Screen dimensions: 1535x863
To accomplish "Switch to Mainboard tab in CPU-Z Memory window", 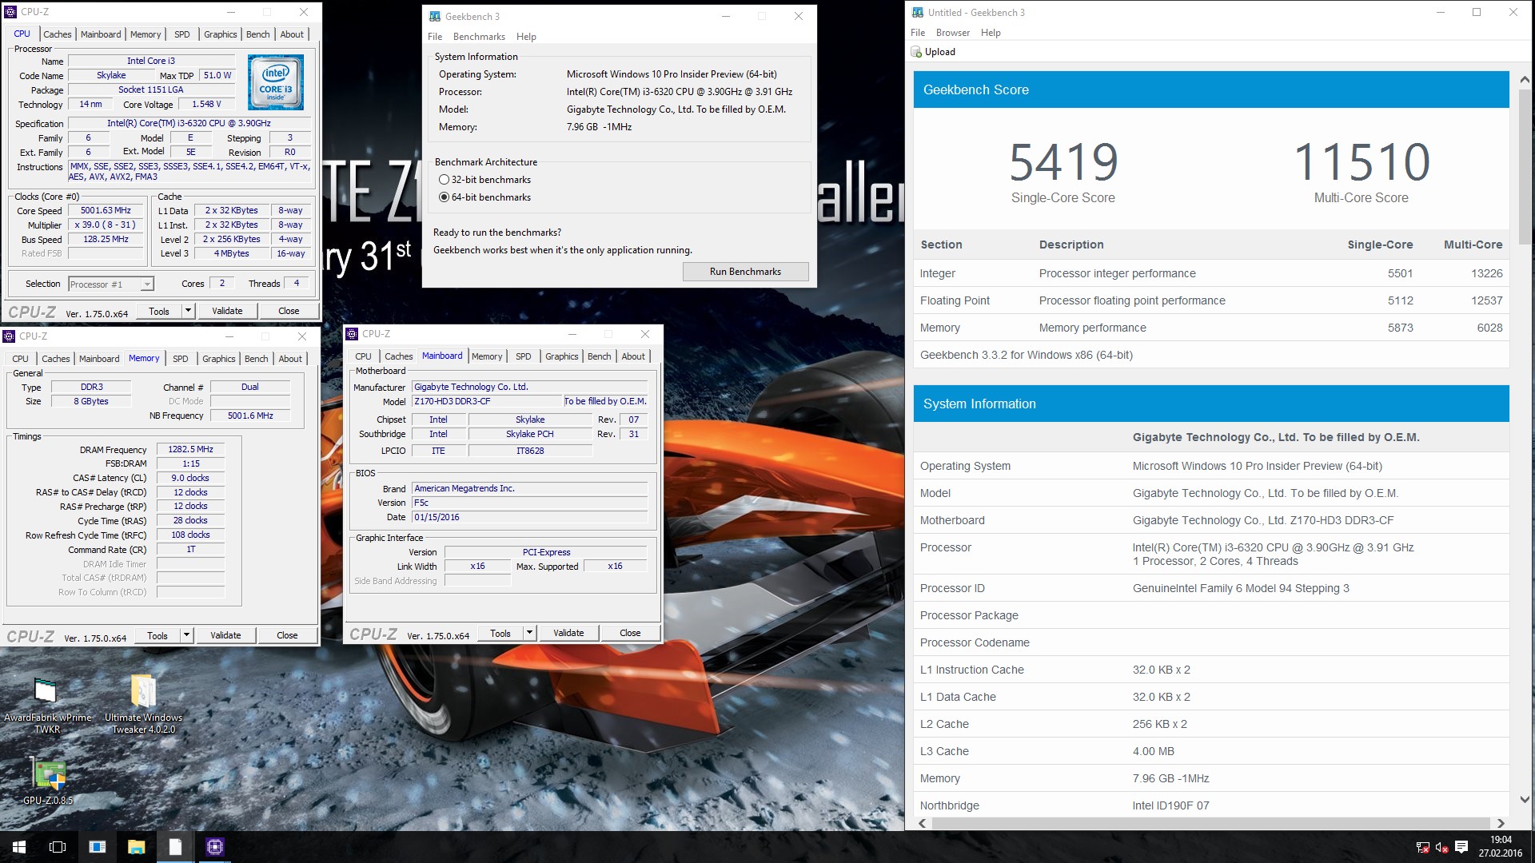I will [99, 359].
